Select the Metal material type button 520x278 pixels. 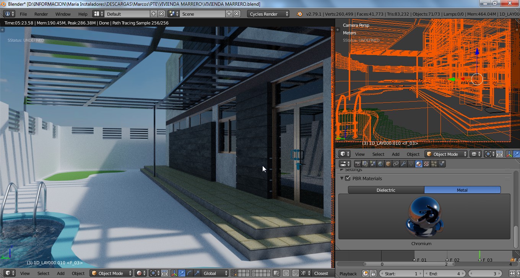(x=462, y=190)
